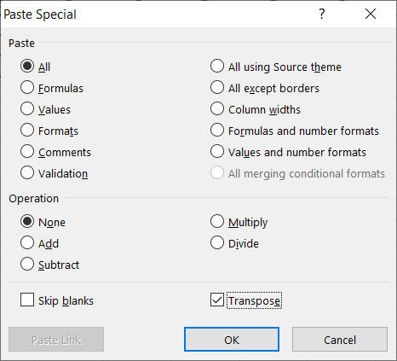397x361 pixels.
Task: Close the Paste Special dialog
Action: pos(371,14)
